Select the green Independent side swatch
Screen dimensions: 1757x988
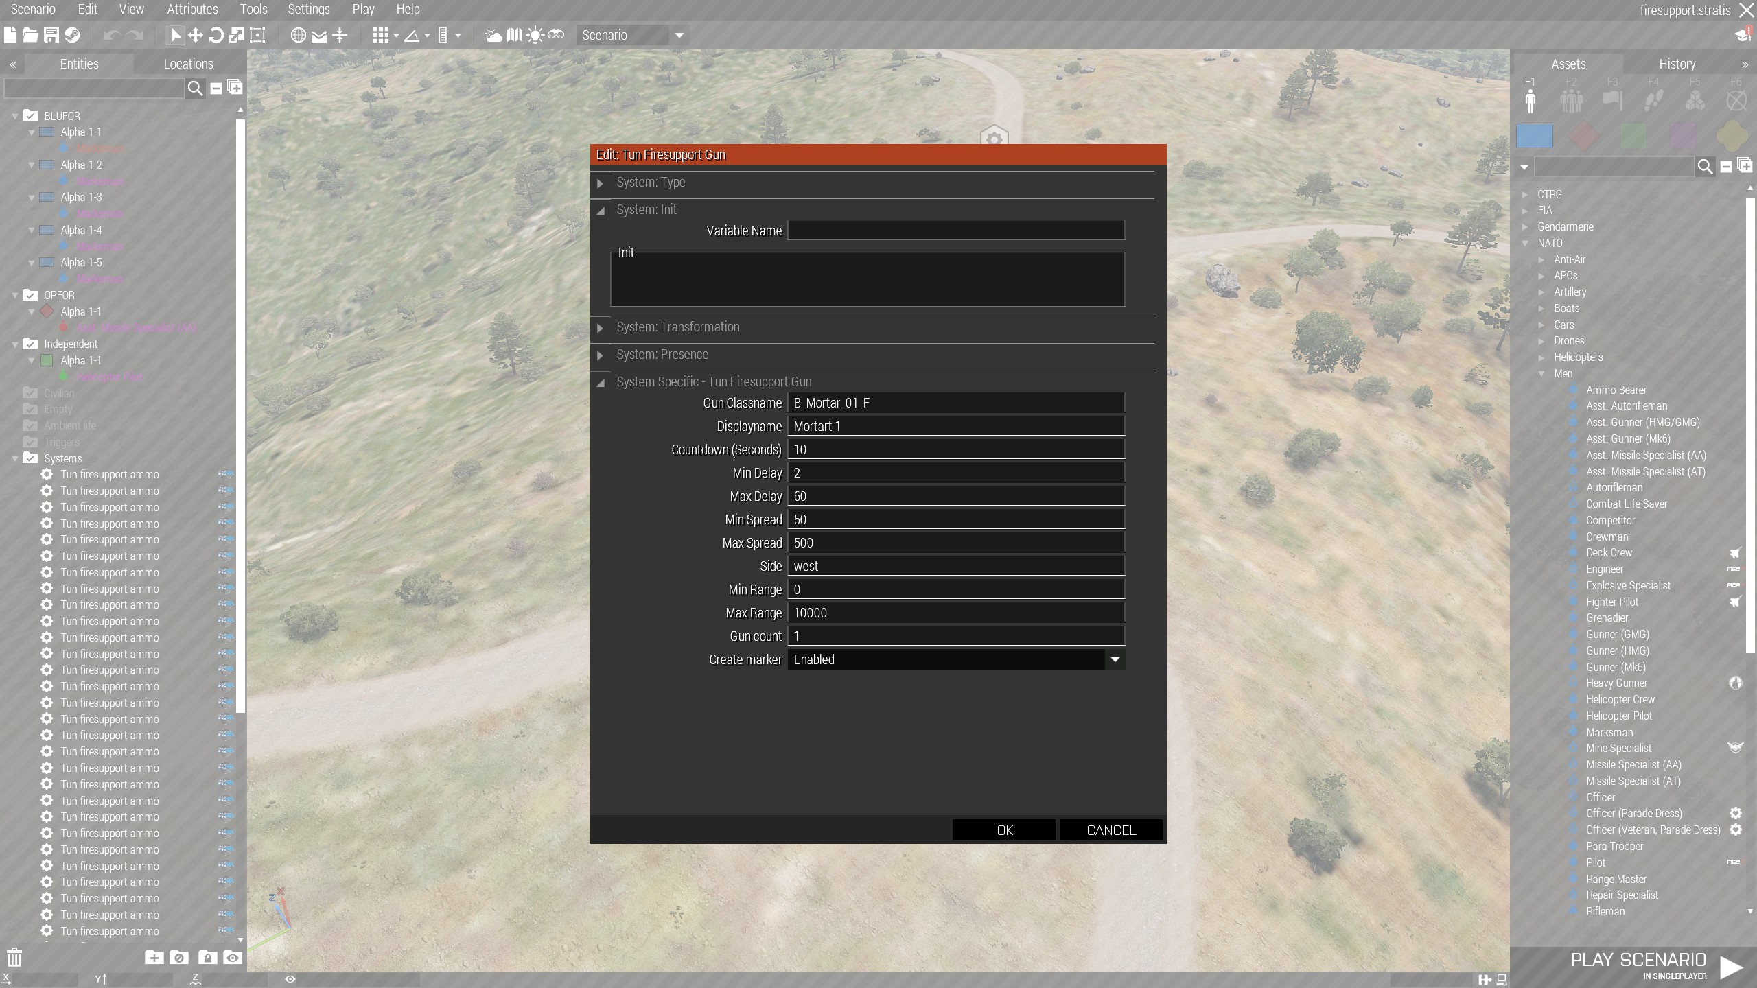coord(1633,135)
